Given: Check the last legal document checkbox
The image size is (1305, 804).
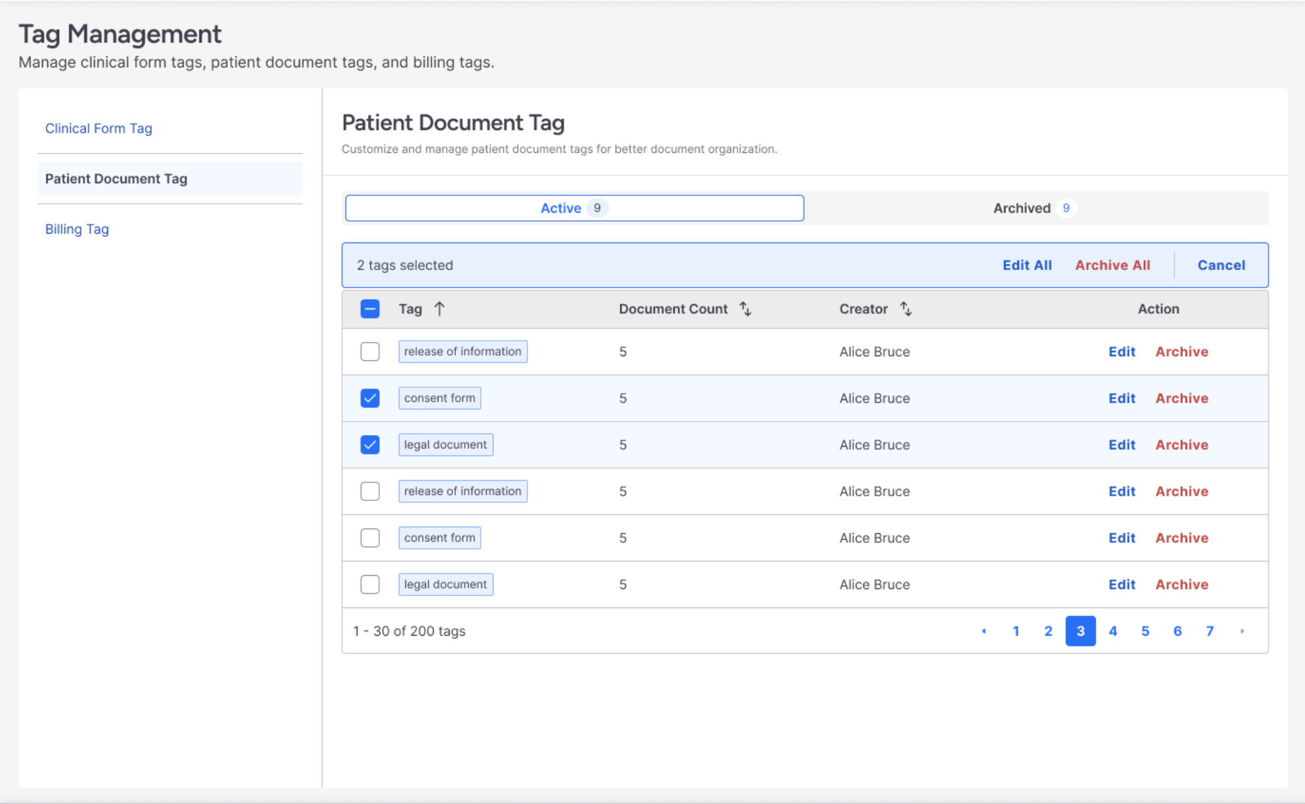Looking at the screenshot, I should 370,584.
